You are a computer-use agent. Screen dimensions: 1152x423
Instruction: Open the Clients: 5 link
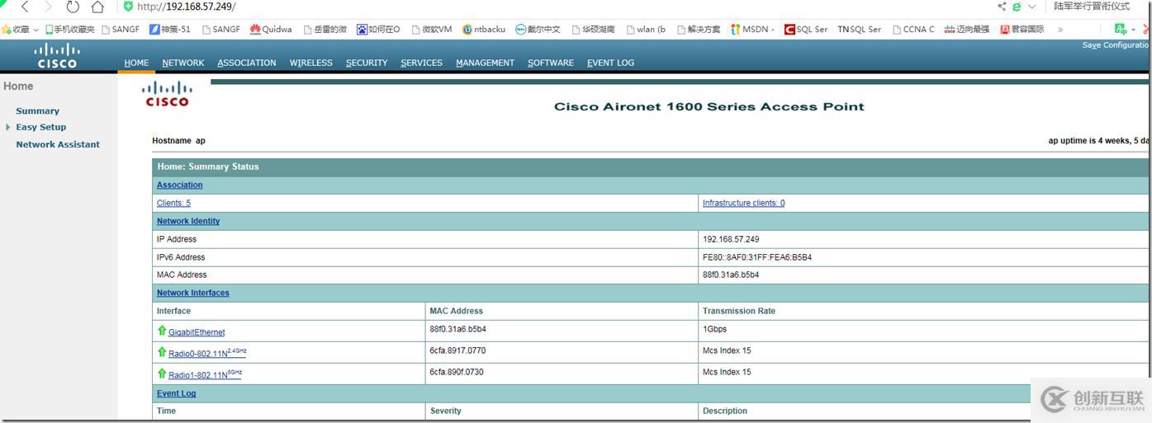pyautogui.click(x=173, y=203)
